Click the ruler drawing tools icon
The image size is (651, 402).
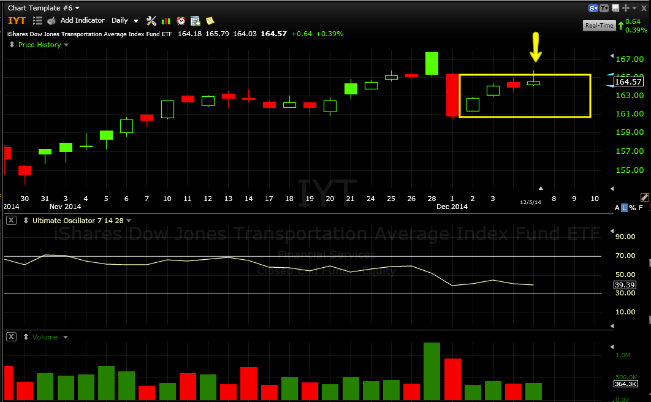(644, 197)
